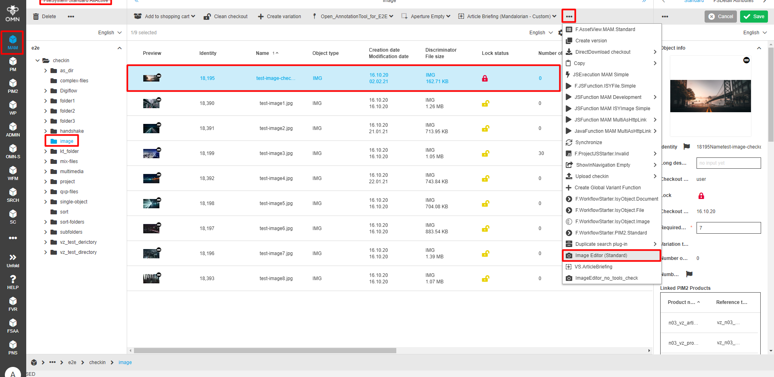This screenshot has height=377, width=774.
Task: Open the WFM workflow module
Action: tap(13, 173)
